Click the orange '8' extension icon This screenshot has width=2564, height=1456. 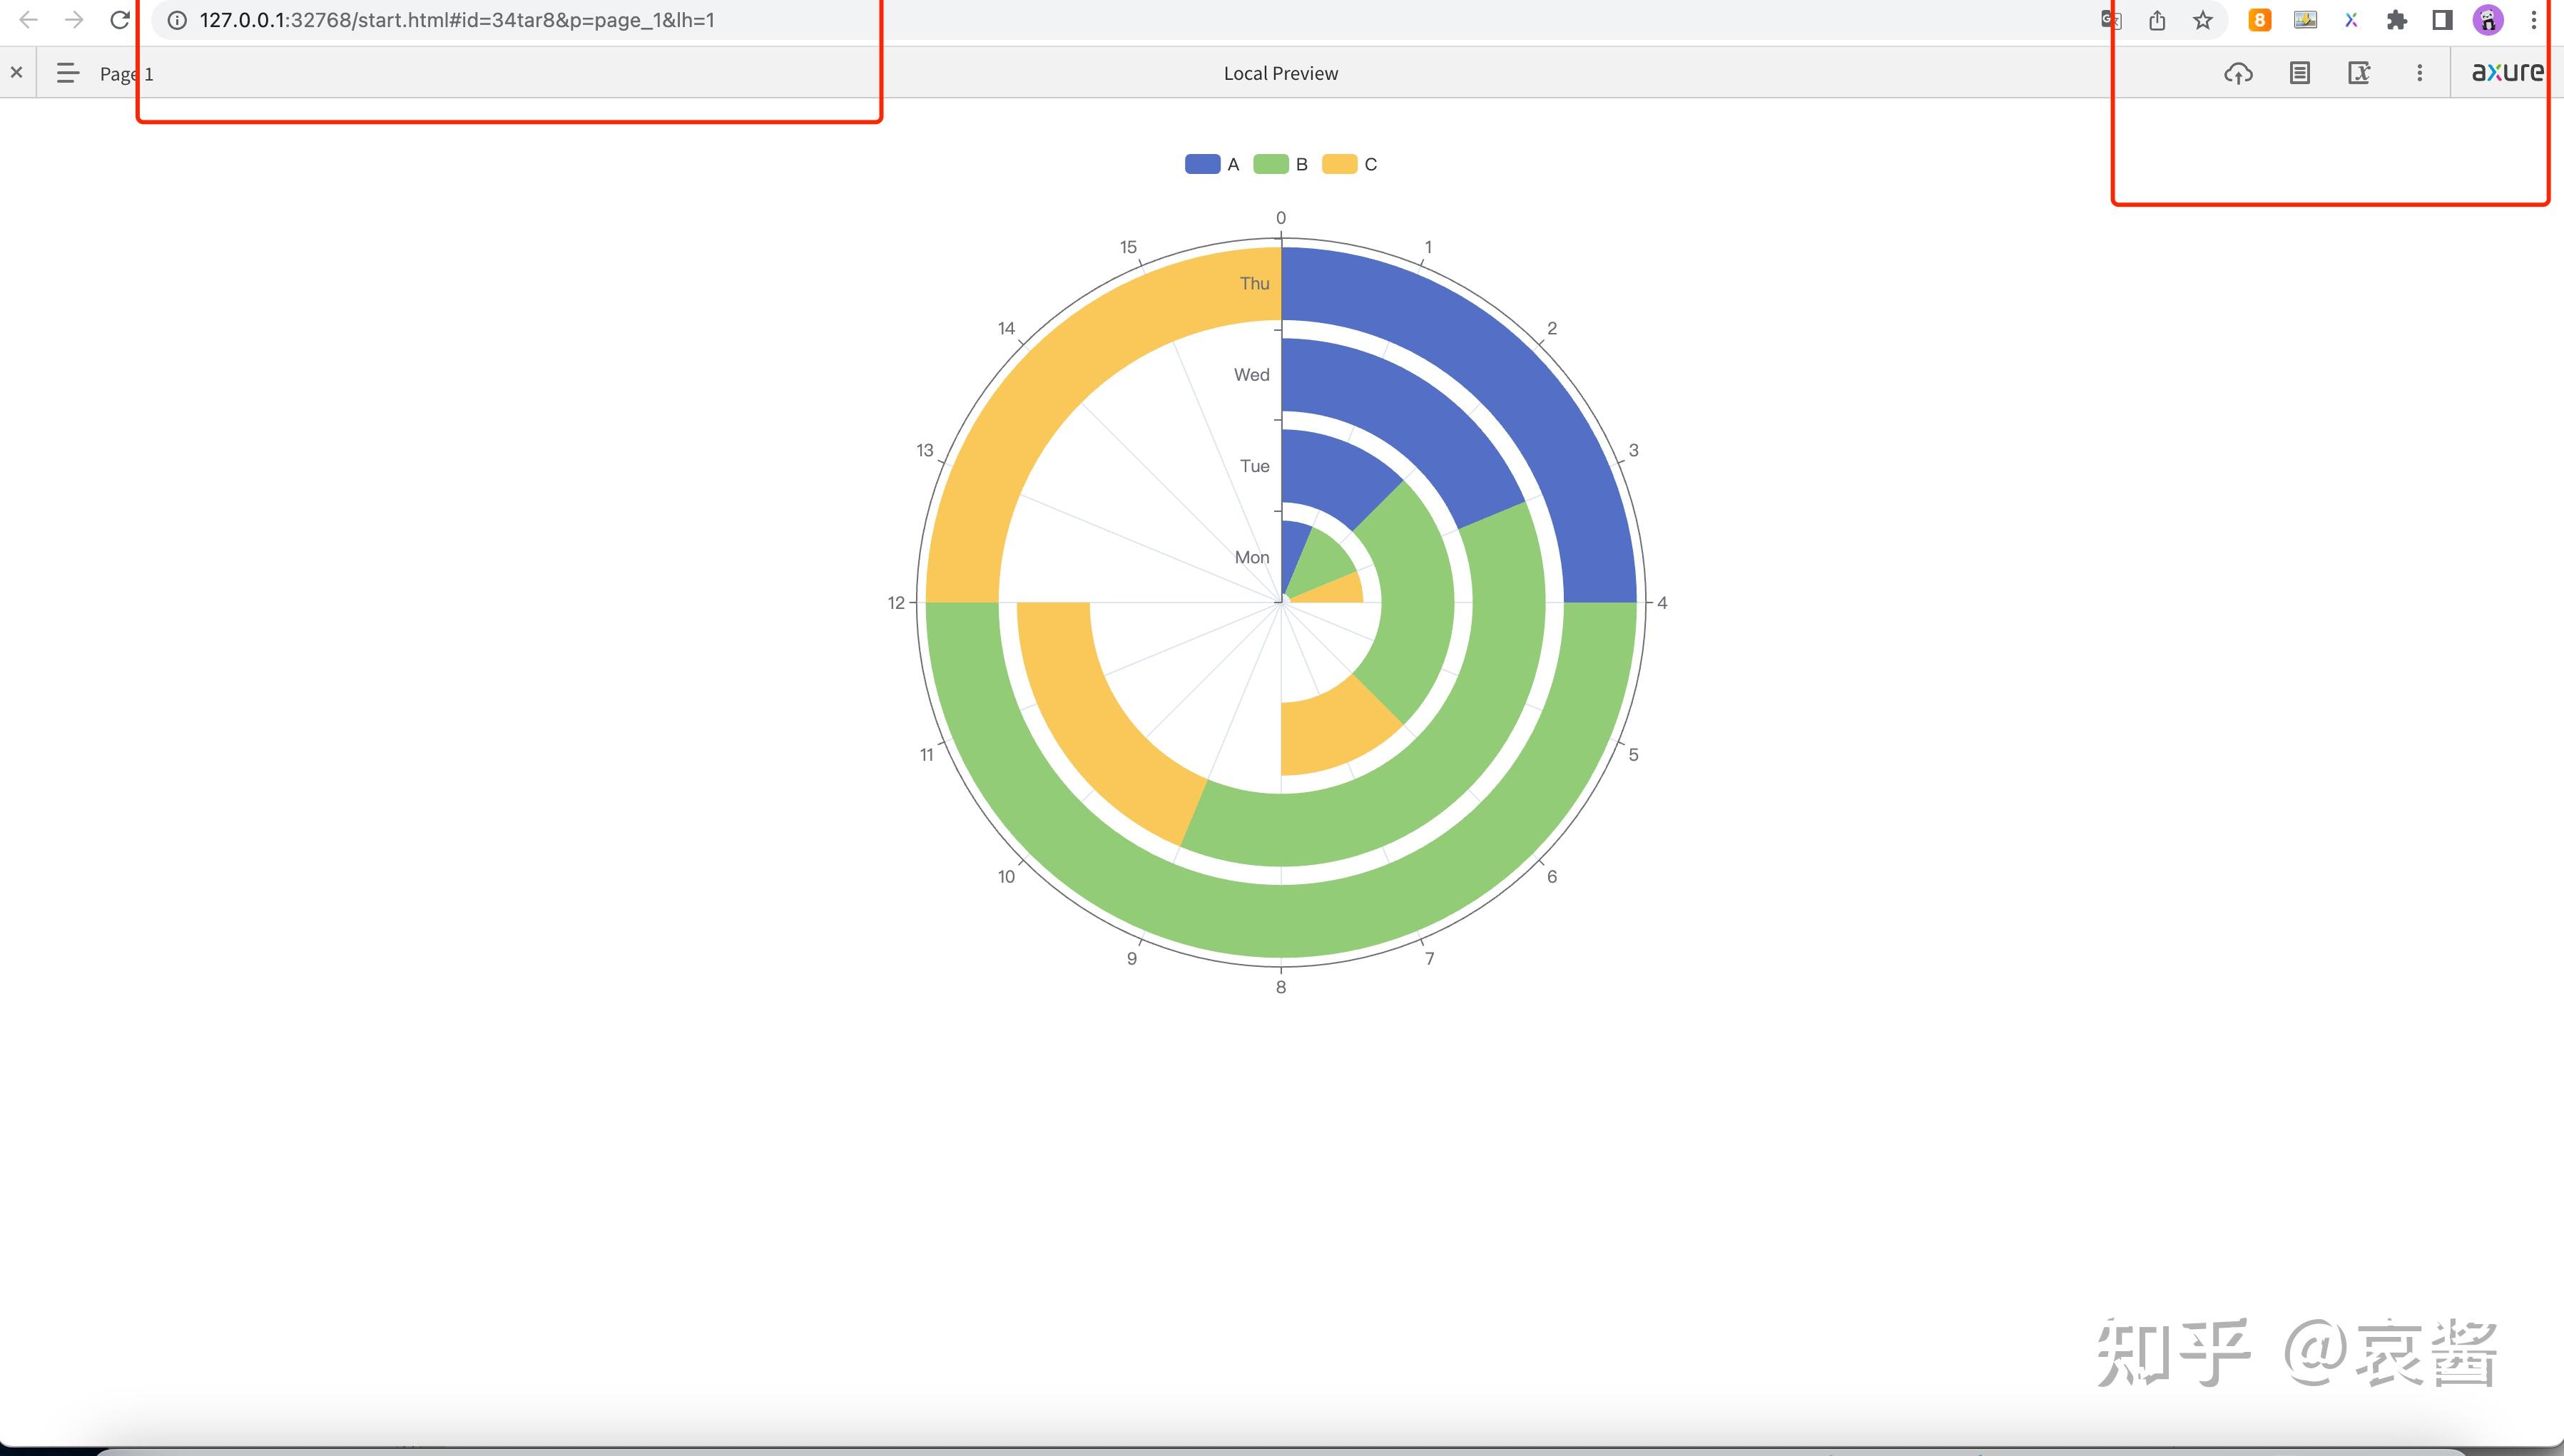pos(2259,20)
